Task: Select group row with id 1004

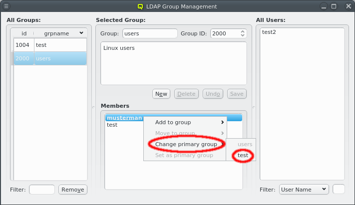Action: click(x=50, y=45)
